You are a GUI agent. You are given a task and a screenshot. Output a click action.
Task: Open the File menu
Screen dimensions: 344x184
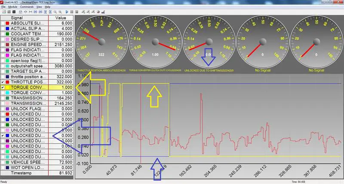point(3,7)
